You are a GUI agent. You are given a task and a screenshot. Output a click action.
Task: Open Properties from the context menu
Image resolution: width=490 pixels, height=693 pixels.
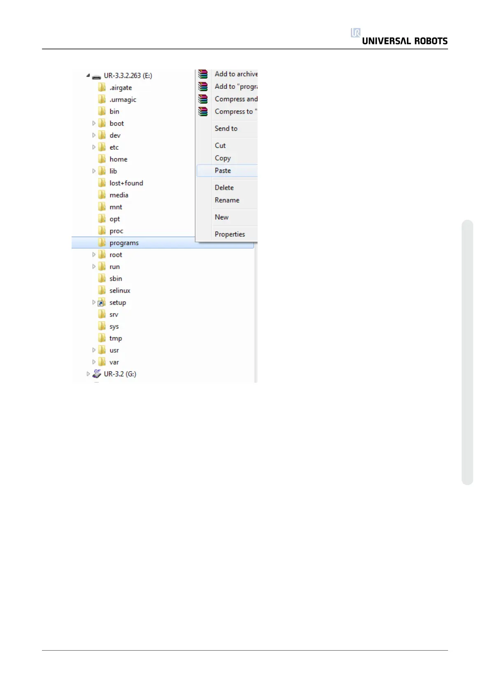pos(227,234)
